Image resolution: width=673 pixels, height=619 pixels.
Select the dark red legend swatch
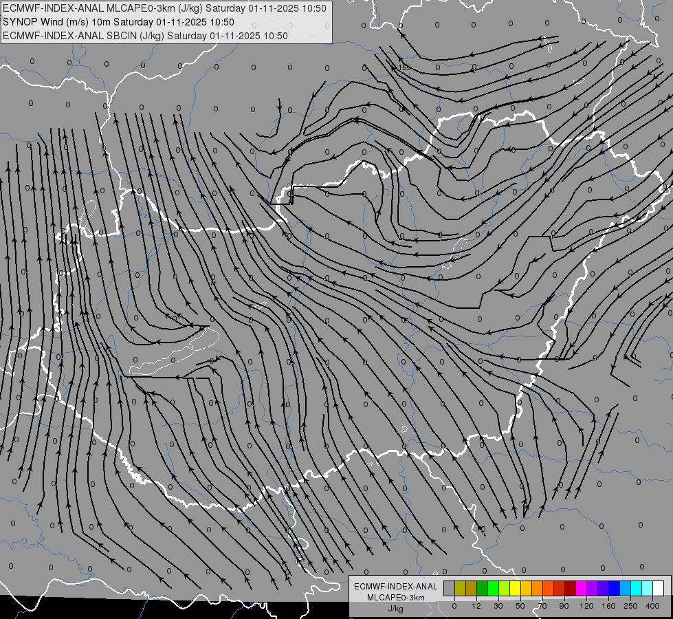(x=570, y=588)
